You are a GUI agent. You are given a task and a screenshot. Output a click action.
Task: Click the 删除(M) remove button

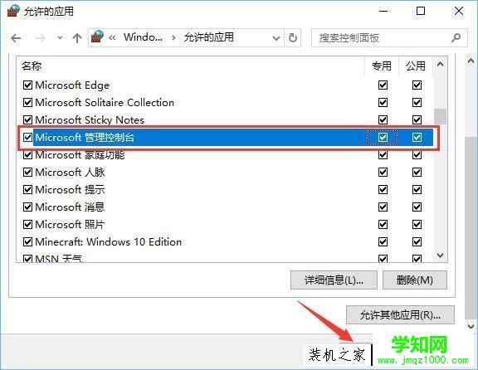point(415,280)
